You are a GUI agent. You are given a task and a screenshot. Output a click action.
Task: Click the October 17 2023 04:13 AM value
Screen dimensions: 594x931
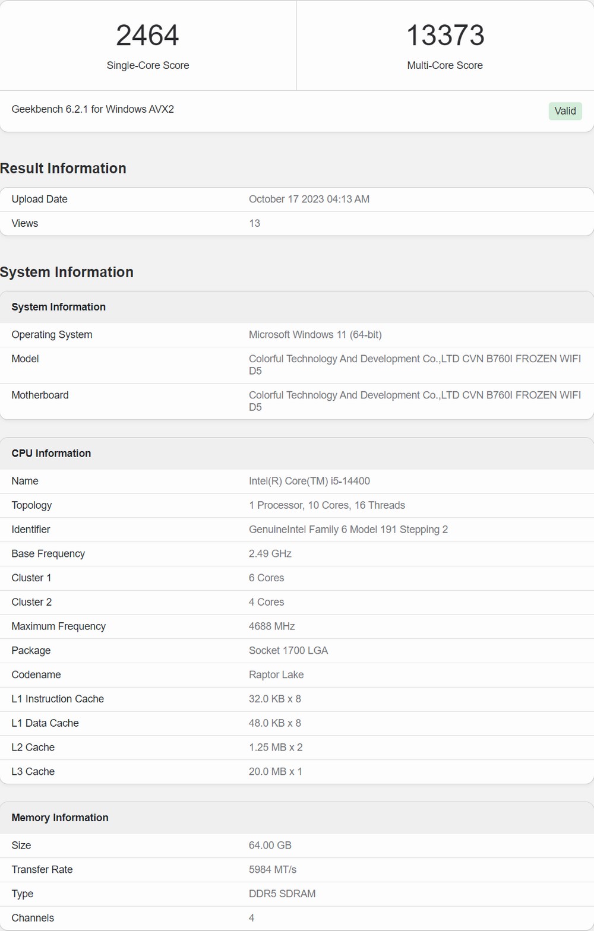309,199
